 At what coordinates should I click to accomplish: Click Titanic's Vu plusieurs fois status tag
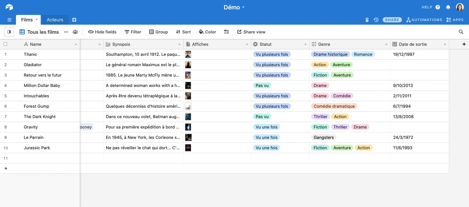tap(272, 54)
